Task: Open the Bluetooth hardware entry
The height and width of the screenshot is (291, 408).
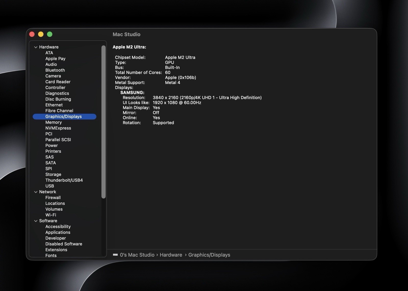Action: (55, 70)
